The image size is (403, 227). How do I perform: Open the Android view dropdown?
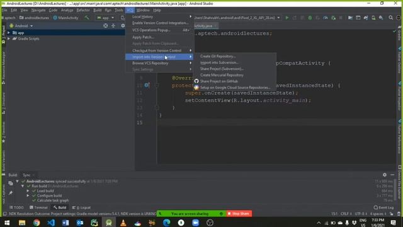pos(21,26)
